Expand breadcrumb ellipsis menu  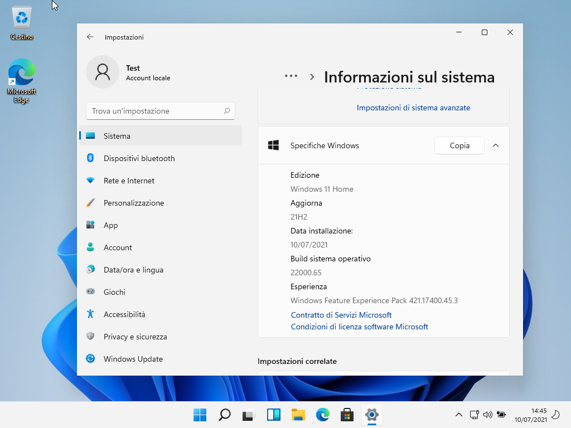point(291,76)
